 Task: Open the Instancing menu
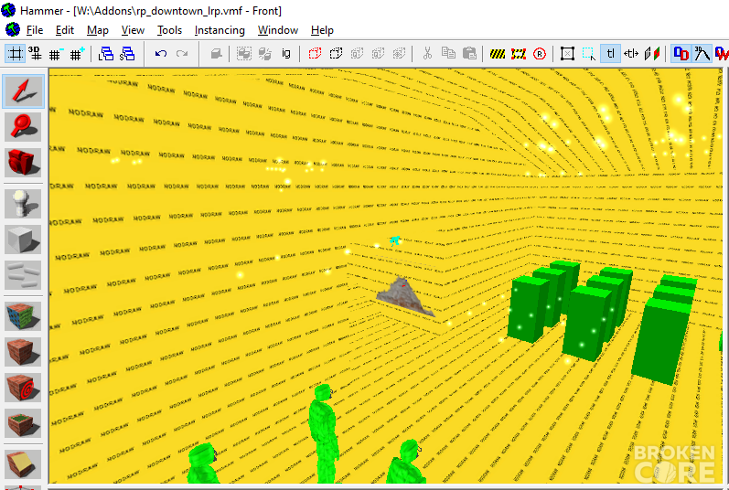pyautogui.click(x=220, y=30)
